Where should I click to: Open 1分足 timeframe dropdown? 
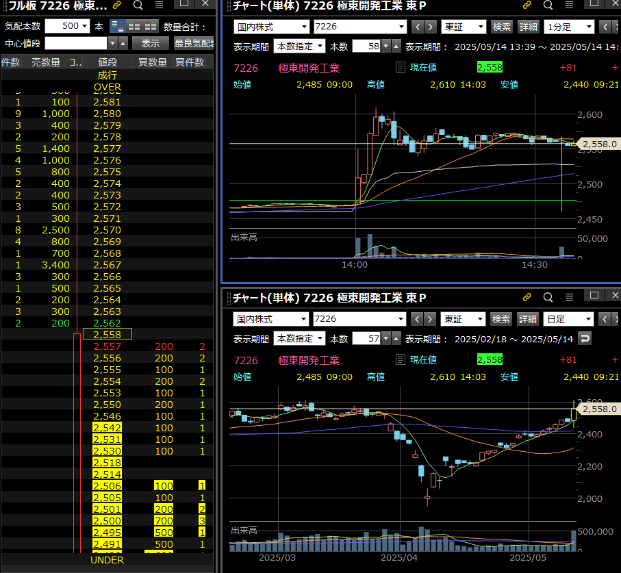[x=570, y=27]
